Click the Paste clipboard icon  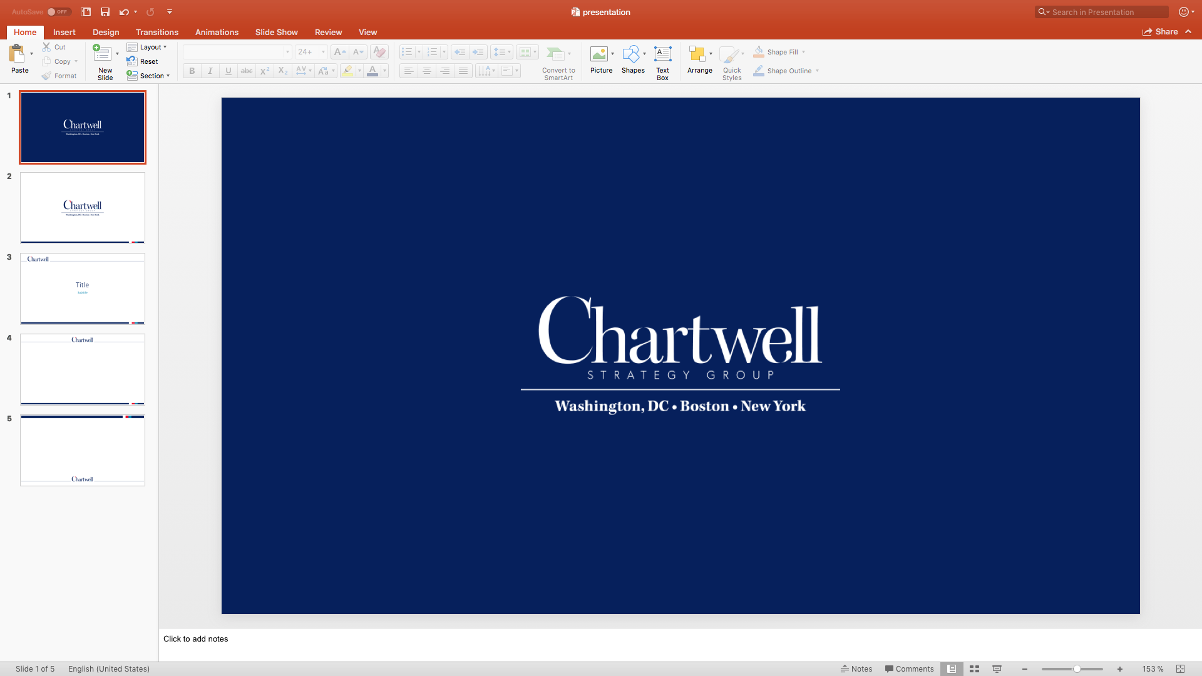pyautogui.click(x=17, y=54)
